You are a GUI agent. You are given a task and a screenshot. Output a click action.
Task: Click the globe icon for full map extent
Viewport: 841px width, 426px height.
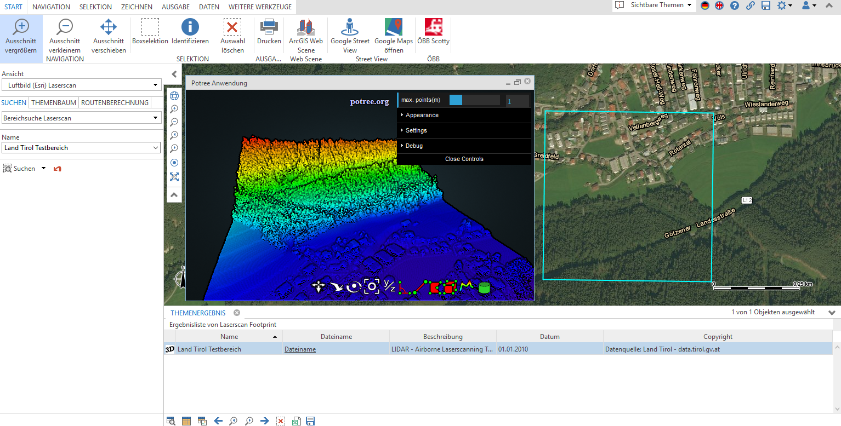tap(174, 95)
